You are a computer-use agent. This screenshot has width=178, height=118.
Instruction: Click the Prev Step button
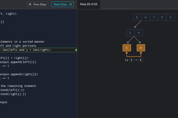[38, 4]
